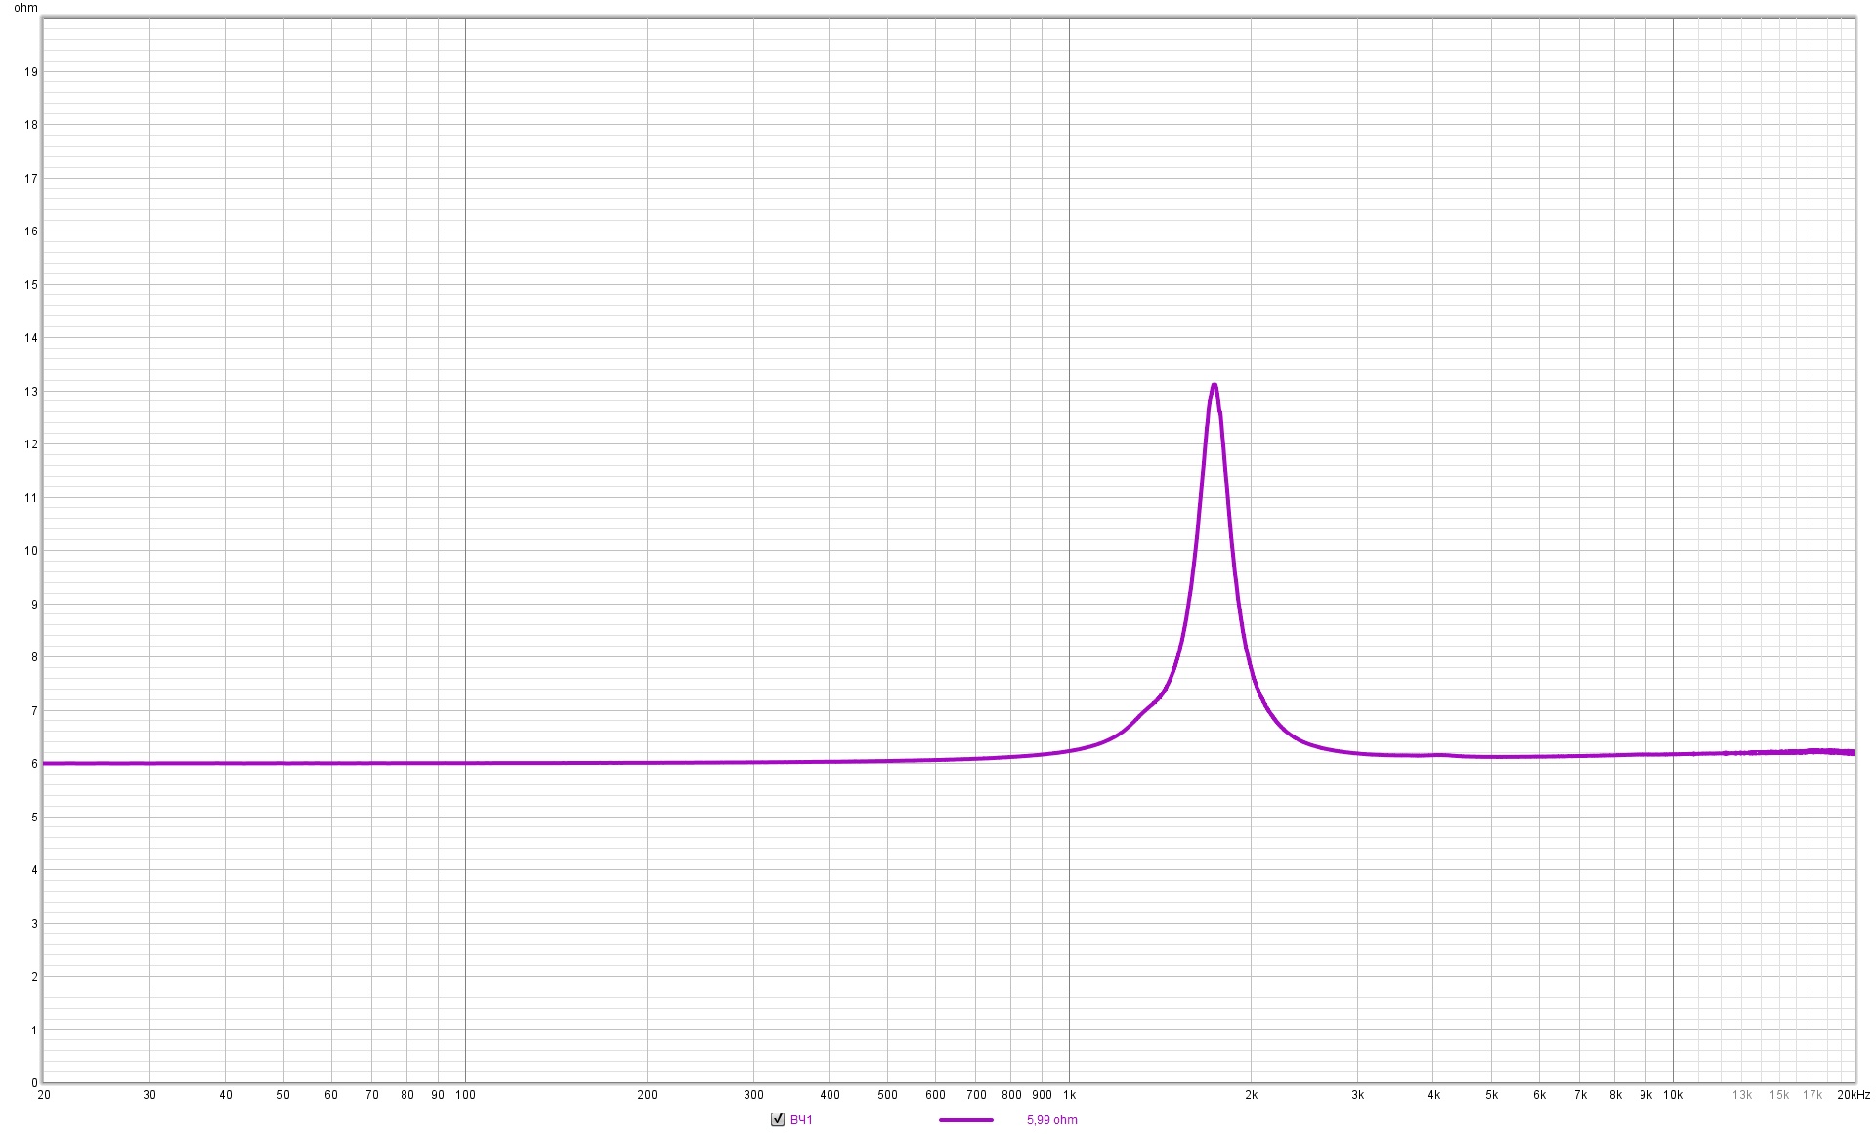This screenshot has width=1876, height=1134.
Task: Click the 20kHz frequency axis label
Action: tap(1853, 1095)
